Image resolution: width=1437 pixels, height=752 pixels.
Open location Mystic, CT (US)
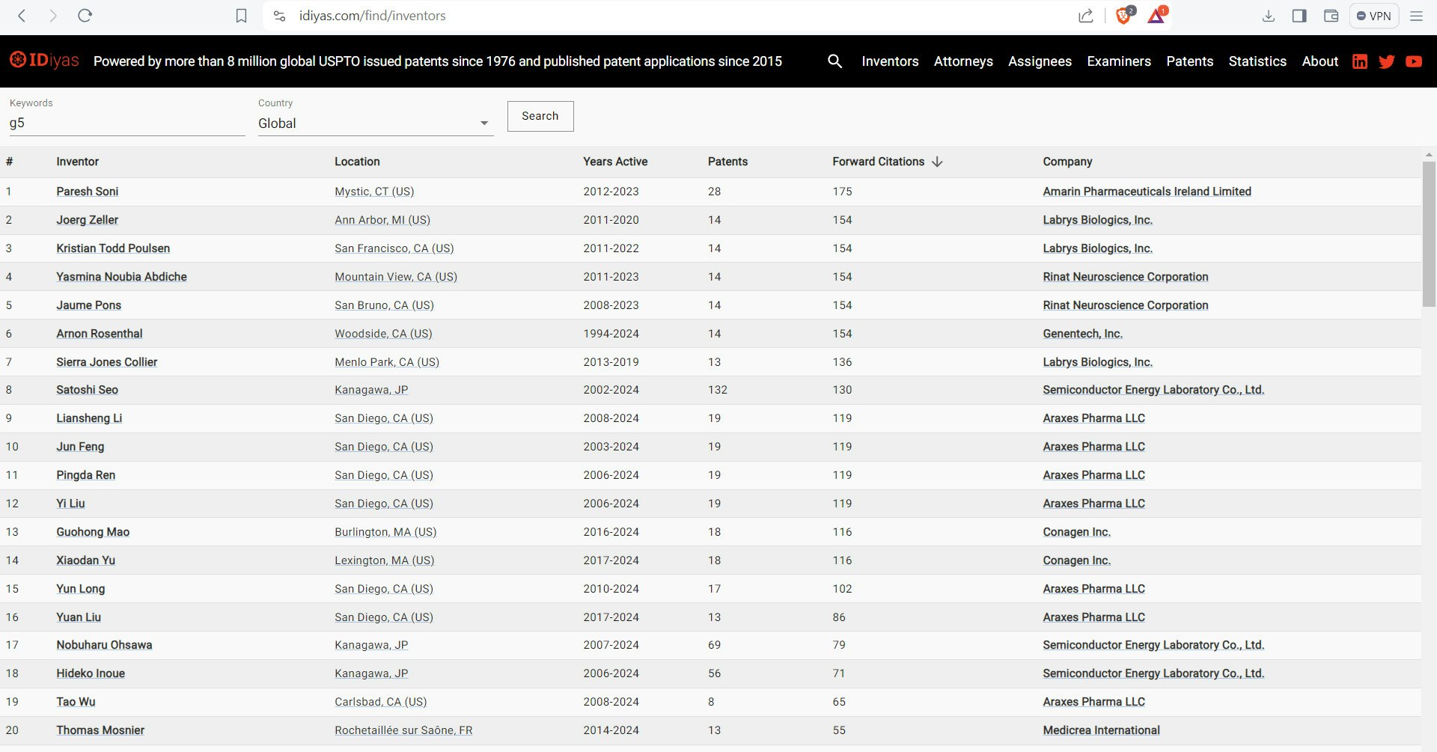click(374, 192)
